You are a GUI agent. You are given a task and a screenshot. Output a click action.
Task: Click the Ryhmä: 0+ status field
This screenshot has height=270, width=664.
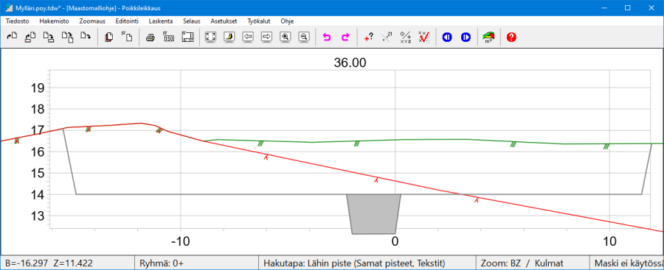coord(196,263)
